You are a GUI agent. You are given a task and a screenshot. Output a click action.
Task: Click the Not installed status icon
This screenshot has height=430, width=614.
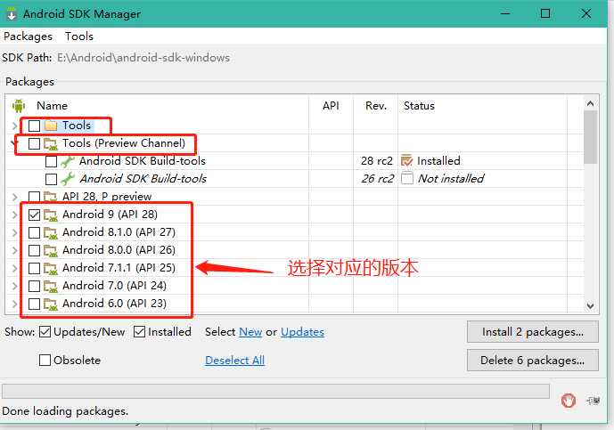coord(407,178)
